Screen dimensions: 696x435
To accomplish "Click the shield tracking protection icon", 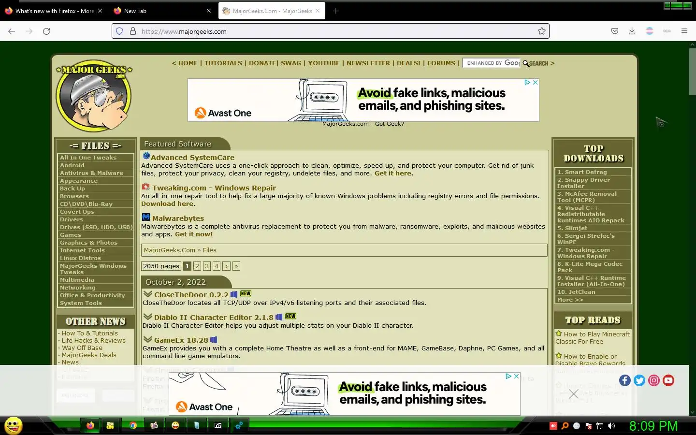I will point(120,31).
